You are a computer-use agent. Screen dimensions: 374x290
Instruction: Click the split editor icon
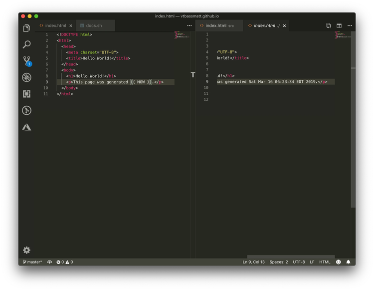click(339, 26)
